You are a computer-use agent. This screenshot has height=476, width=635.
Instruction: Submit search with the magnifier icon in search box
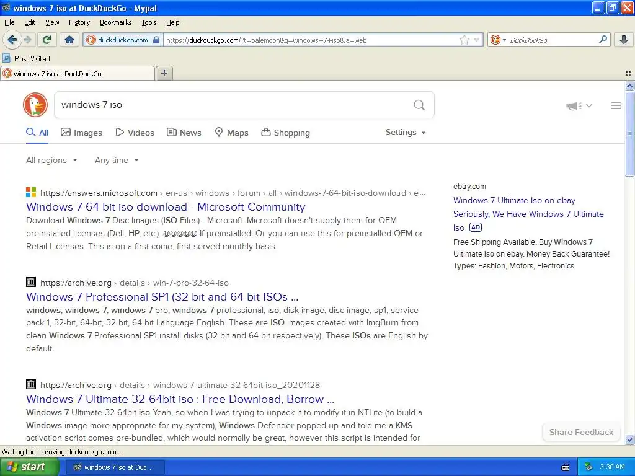click(x=419, y=105)
